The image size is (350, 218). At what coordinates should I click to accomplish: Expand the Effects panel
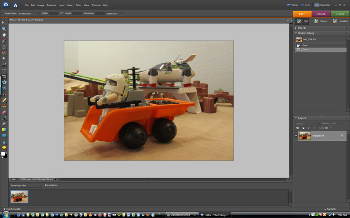[x=296, y=28]
